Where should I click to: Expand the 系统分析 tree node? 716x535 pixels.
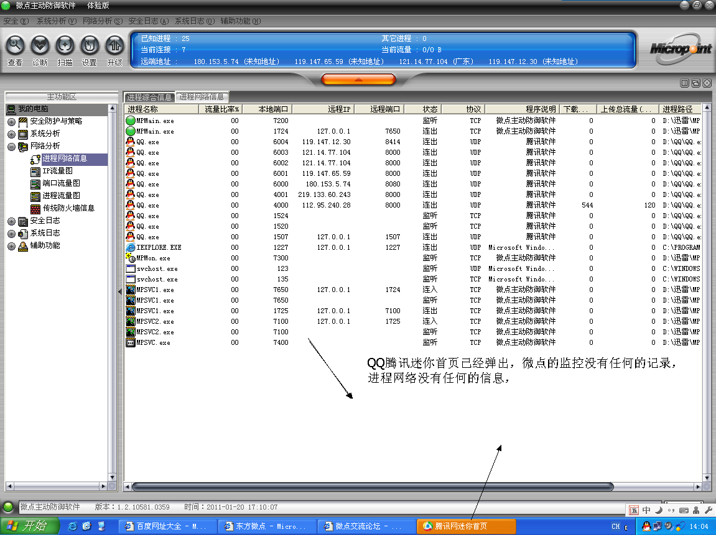(11, 134)
